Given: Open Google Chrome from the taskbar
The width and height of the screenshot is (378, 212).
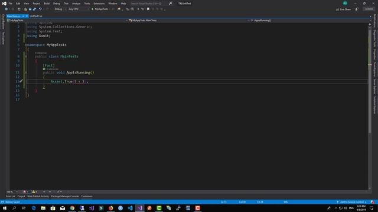Looking at the screenshot, I should [72, 208].
